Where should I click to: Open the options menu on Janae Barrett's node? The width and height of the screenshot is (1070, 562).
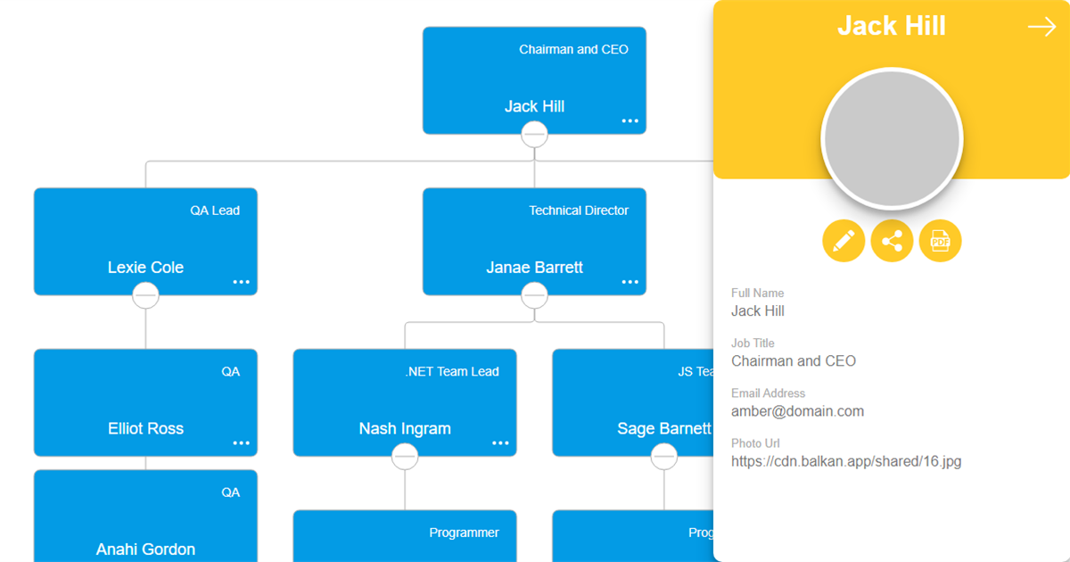tap(630, 280)
